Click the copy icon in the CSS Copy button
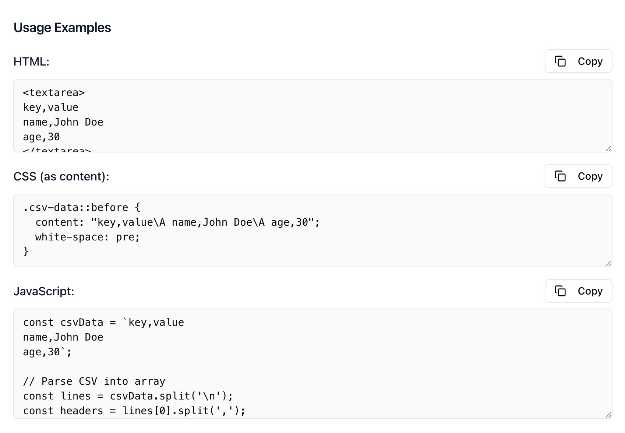 click(x=560, y=176)
